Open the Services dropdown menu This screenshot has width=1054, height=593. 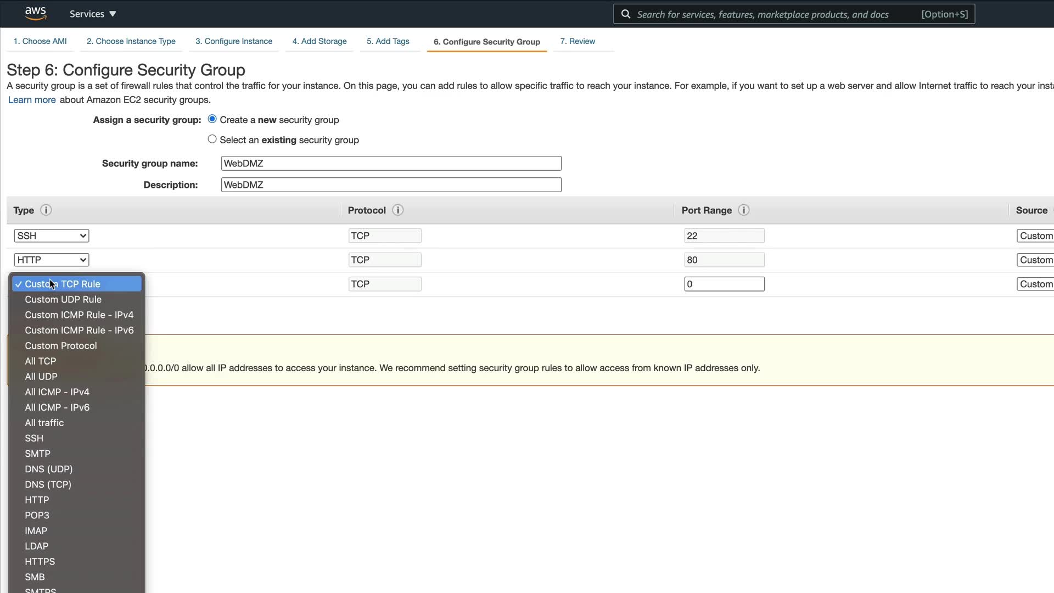click(x=93, y=14)
